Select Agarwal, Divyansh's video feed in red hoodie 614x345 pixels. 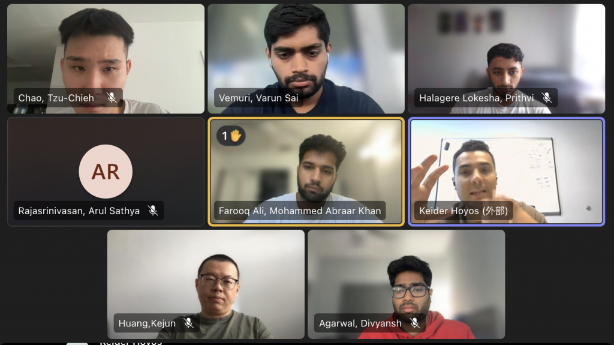(x=407, y=284)
